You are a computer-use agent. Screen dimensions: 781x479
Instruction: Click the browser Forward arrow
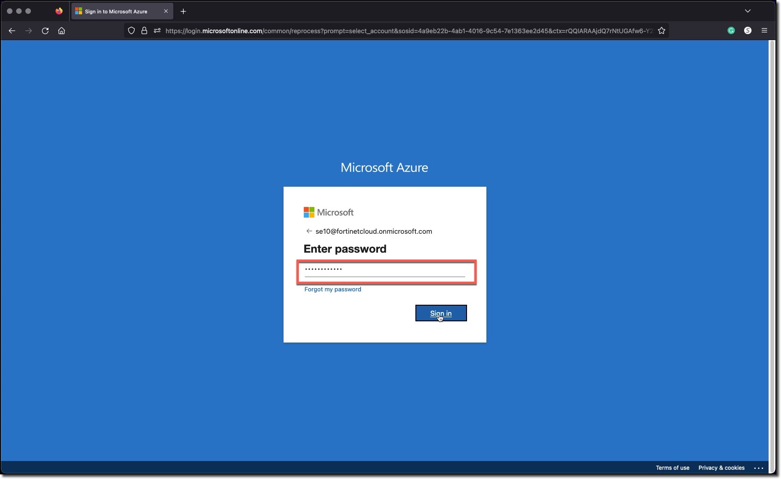pos(29,31)
